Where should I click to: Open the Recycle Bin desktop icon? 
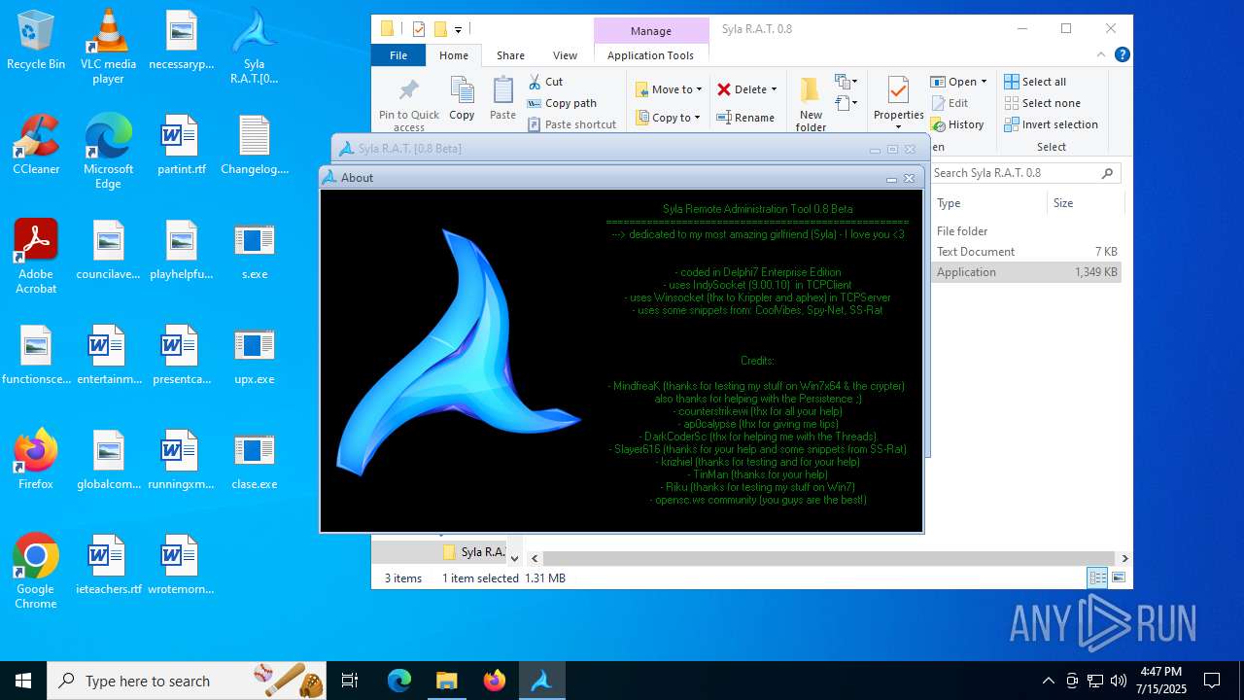pos(36,41)
